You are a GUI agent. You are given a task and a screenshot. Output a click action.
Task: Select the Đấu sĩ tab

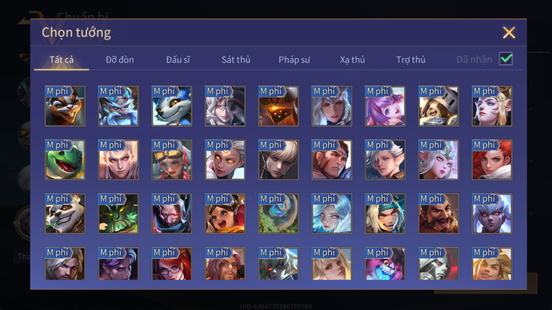point(178,60)
